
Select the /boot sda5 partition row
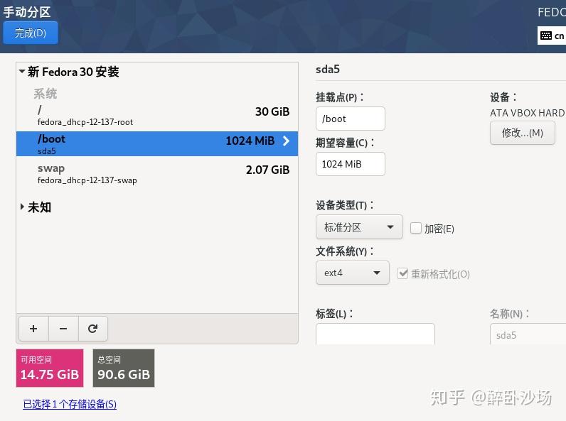157,144
